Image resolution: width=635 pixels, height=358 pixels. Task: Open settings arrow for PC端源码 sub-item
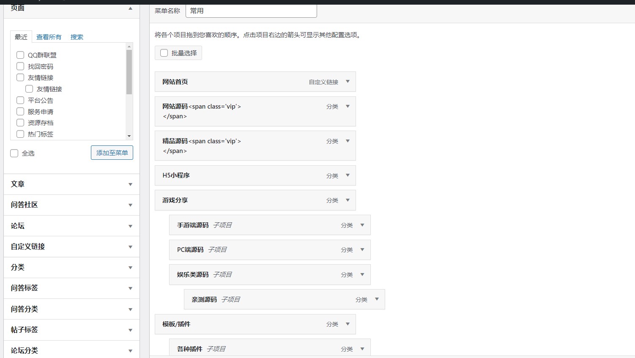pos(362,250)
